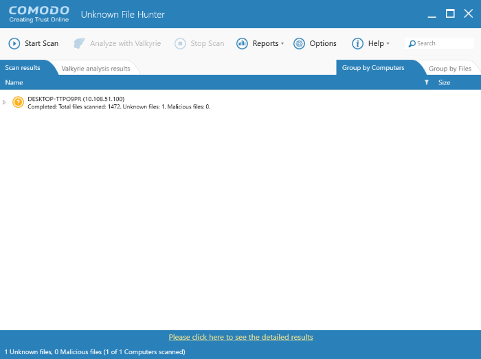
Task: Click the Analyze with Valkyrie wing icon
Action: (80, 43)
